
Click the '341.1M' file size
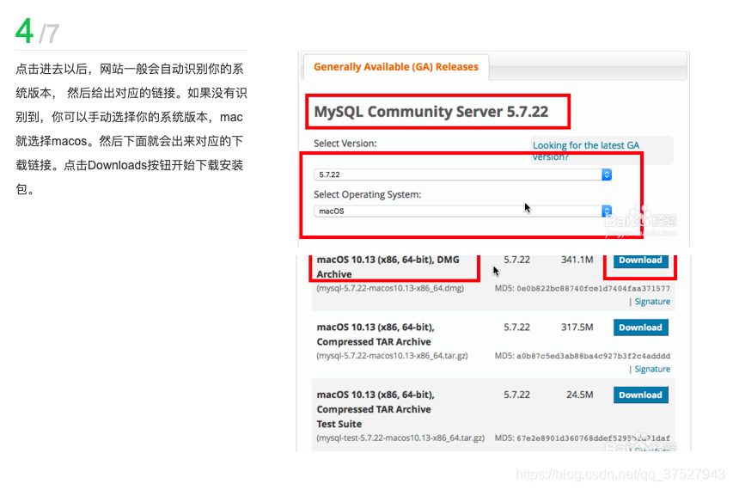[577, 260]
